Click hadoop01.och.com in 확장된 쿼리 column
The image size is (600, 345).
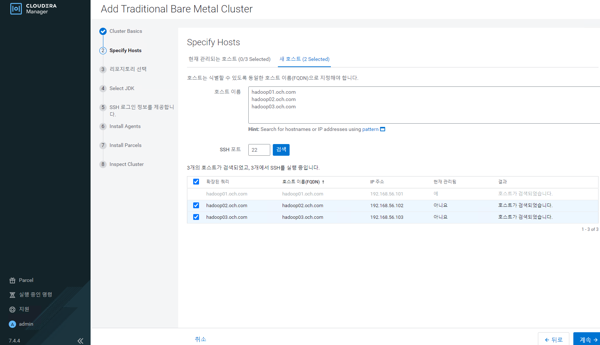(227, 194)
